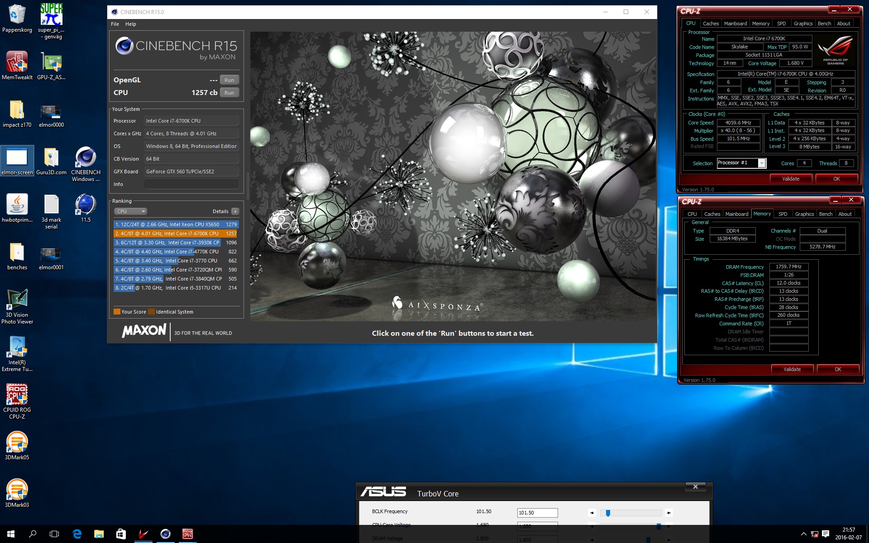Open elmor0000 desktop file
Image resolution: width=869 pixels, height=543 pixels.
coord(51,116)
